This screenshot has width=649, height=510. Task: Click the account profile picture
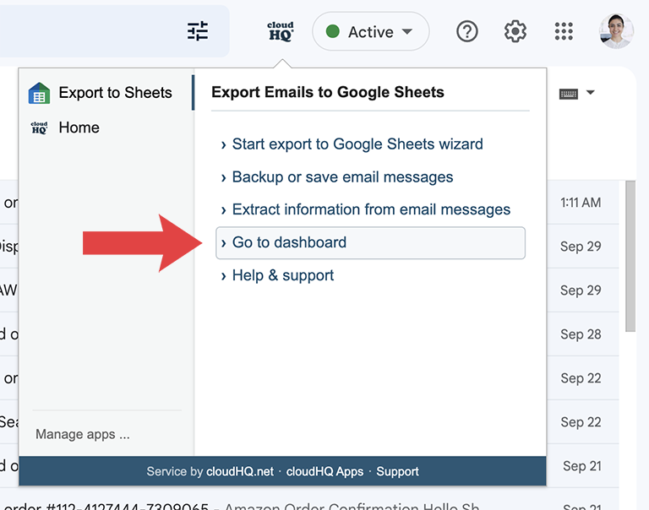(616, 31)
